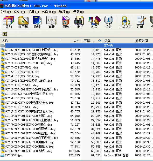Click the 查找 (Find) binoculars icon
This screenshot has height=161, width=153.
tap(79, 20)
